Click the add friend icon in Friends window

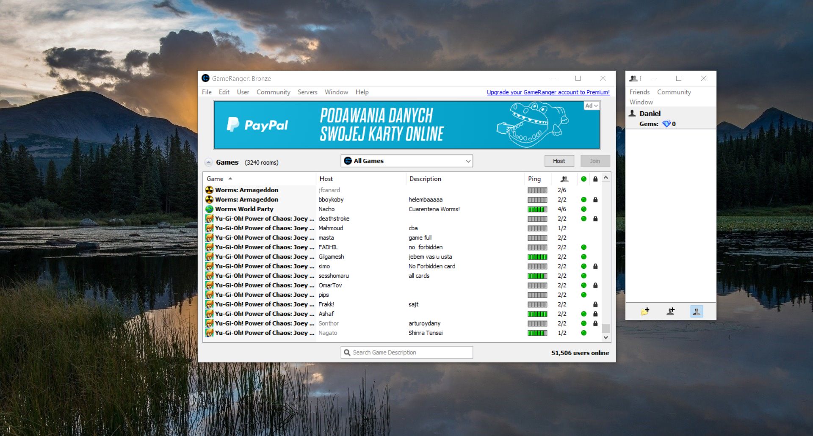click(x=670, y=312)
